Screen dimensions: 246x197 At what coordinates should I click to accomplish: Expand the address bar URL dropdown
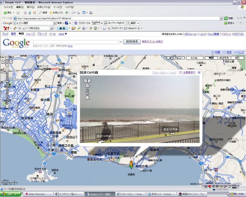pyautogui.click(x=221, y=18)
